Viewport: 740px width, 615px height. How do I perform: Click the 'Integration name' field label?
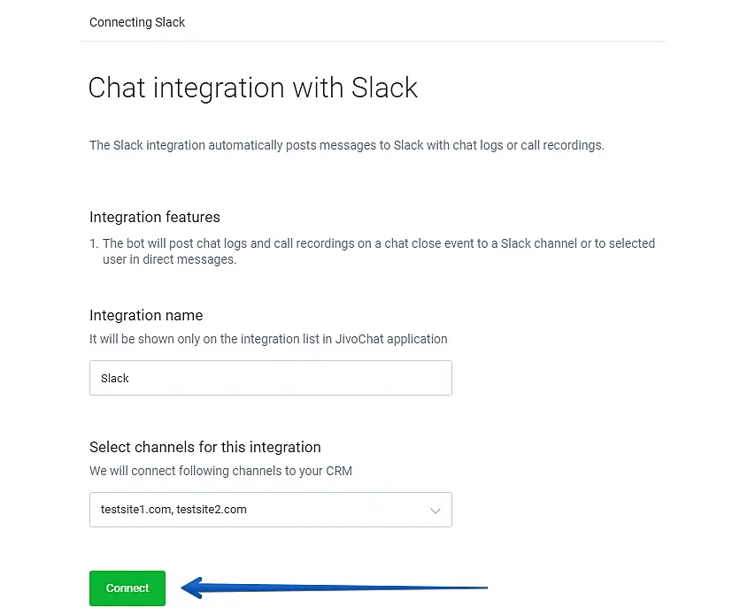click(146, 315)
